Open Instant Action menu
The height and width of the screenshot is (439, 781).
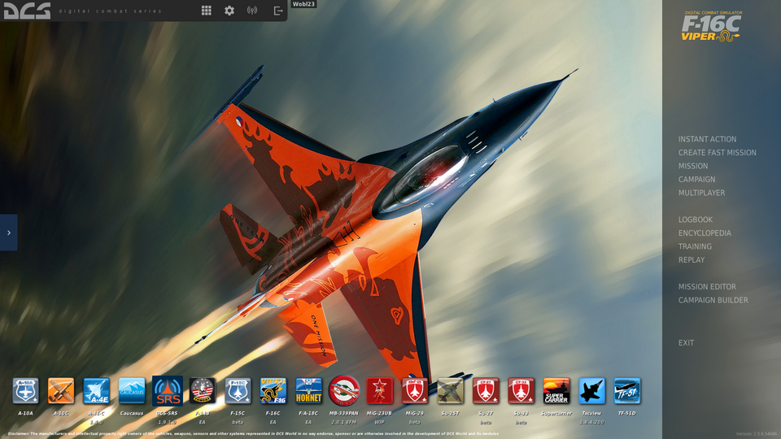point(707,139)
